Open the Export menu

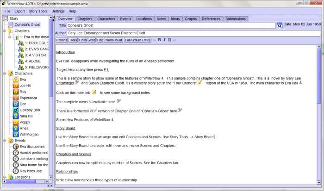click(x=19, y=11)
